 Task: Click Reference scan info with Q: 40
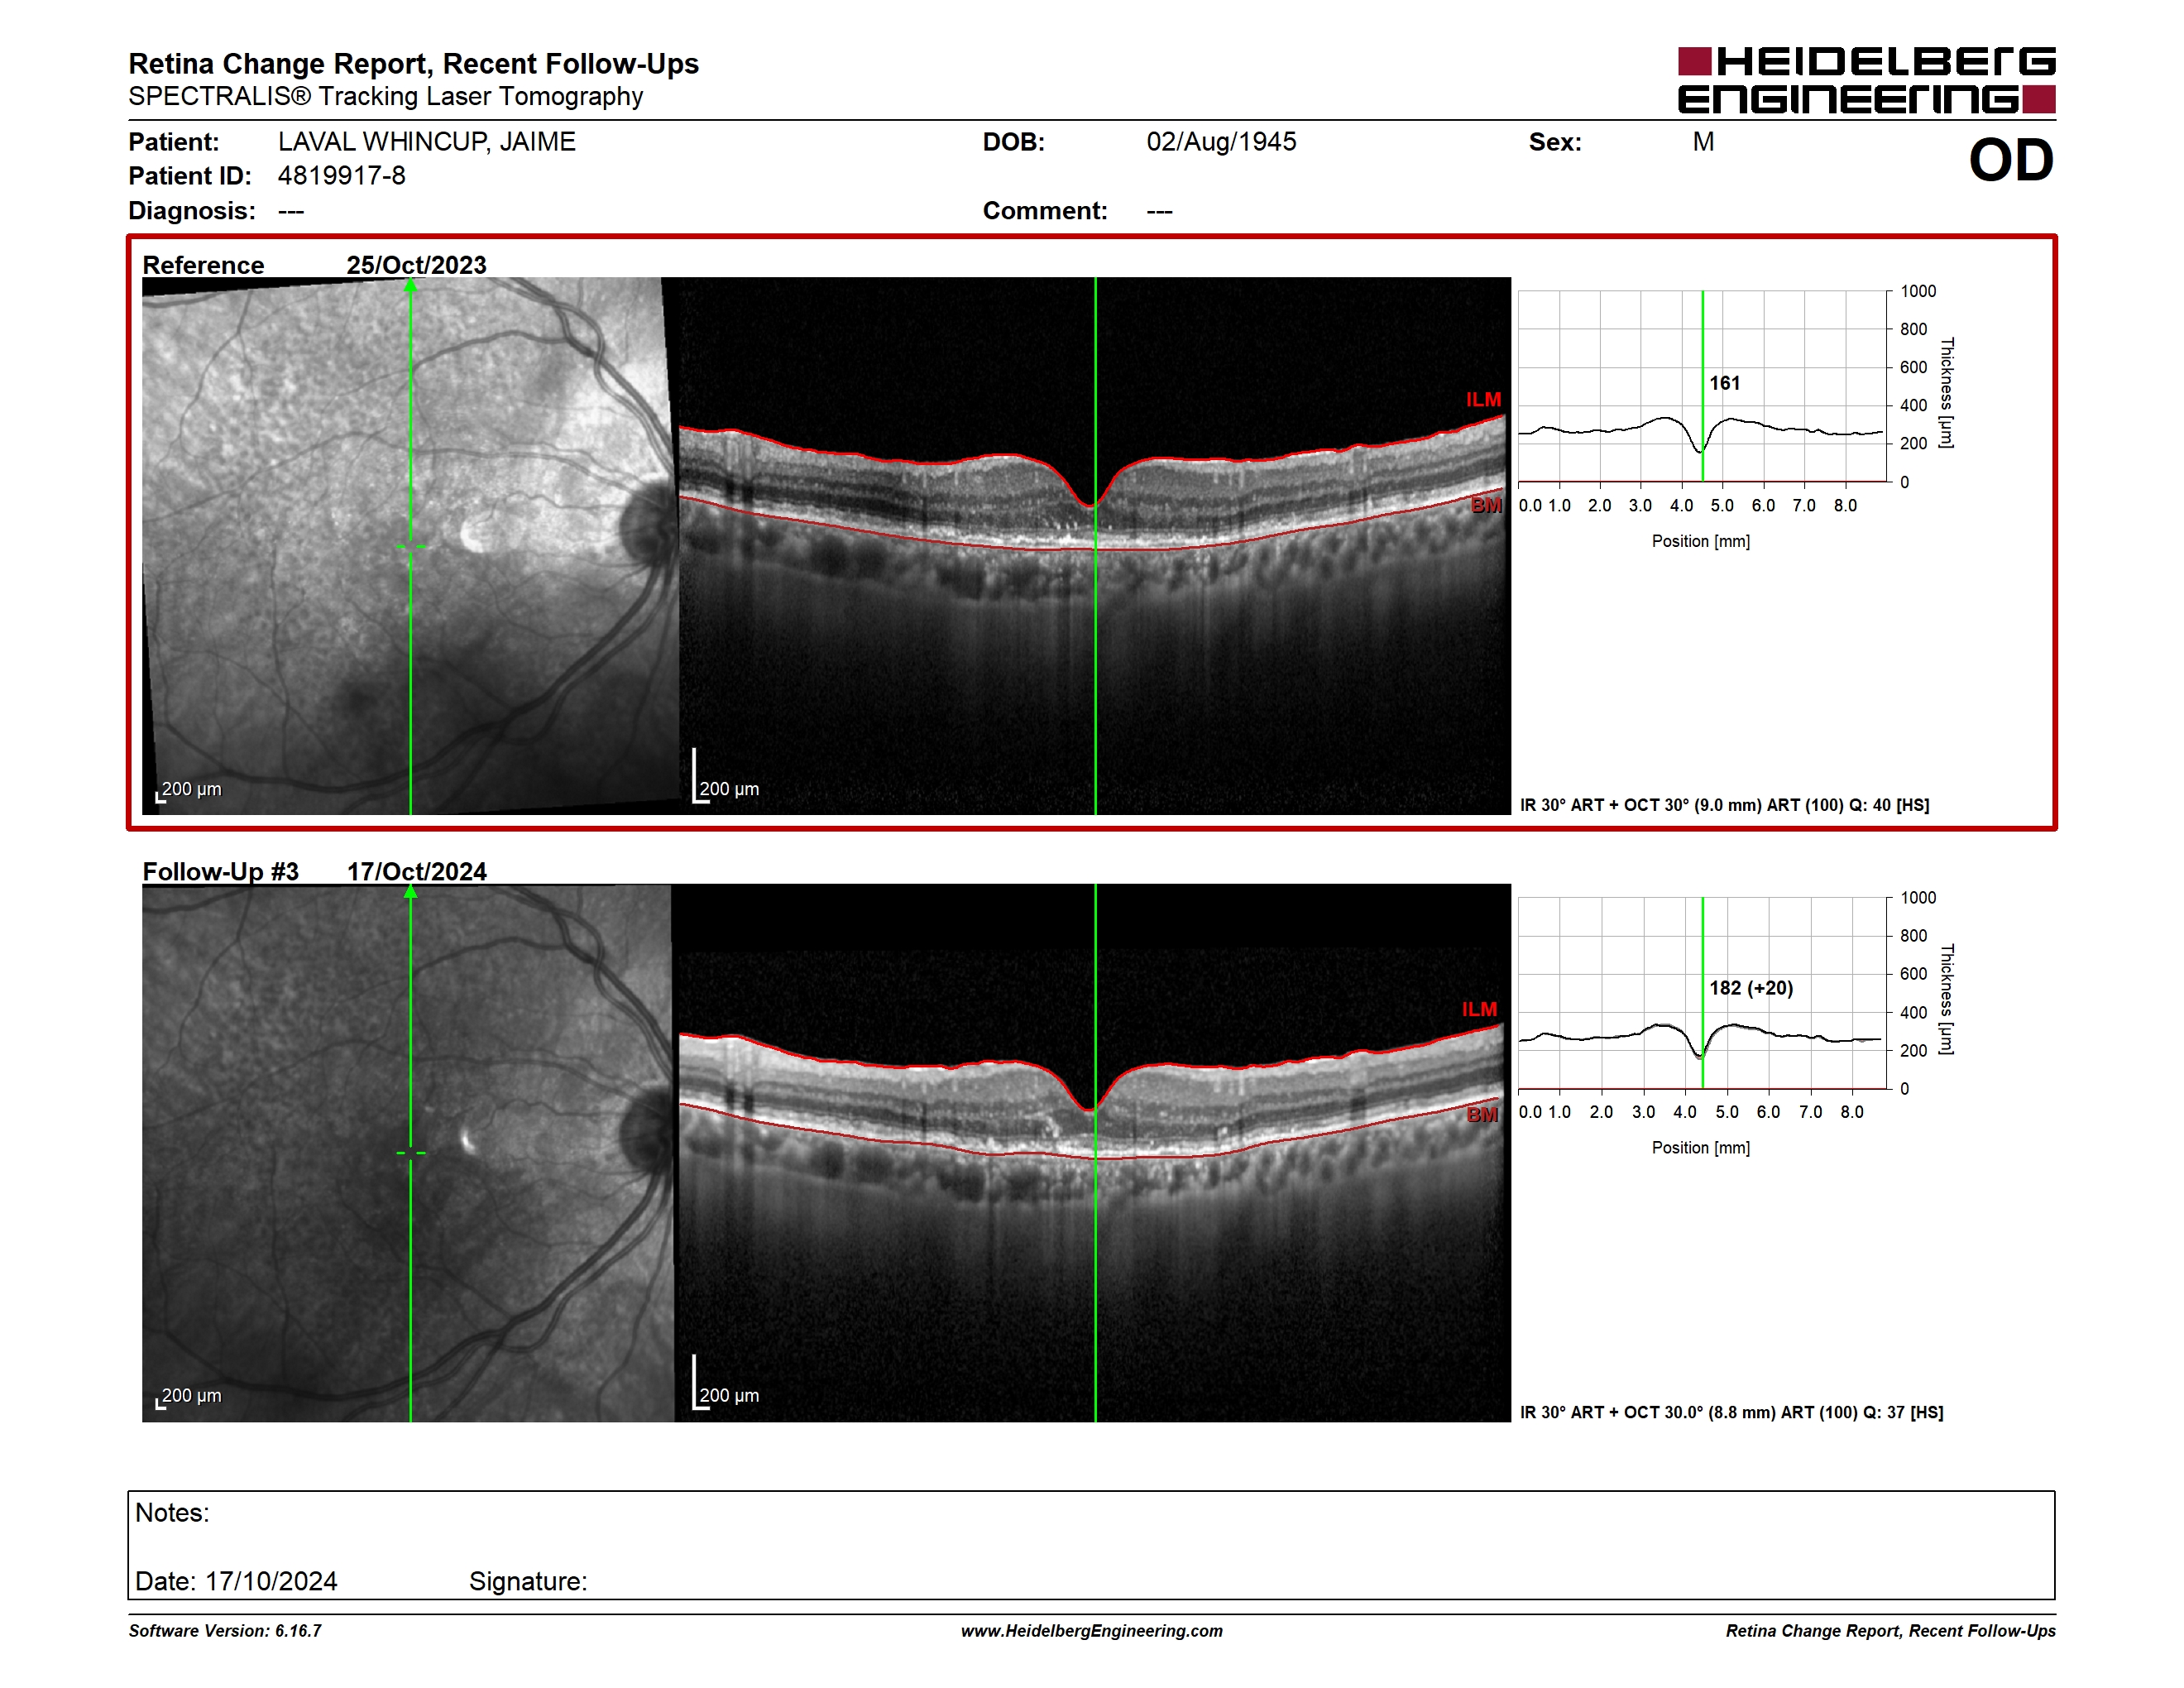pyautogui.click(x=1725, y=805)
